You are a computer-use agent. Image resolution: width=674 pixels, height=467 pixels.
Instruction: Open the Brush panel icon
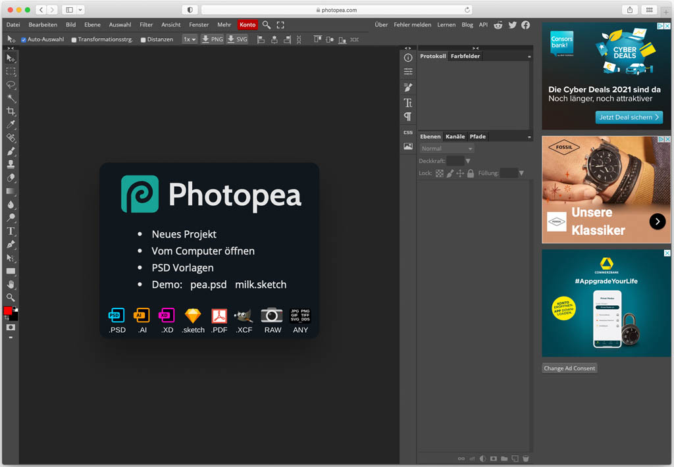coord(408,87)
